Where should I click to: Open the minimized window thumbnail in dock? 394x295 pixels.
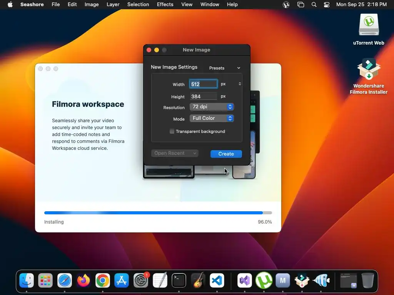[348, 280]
